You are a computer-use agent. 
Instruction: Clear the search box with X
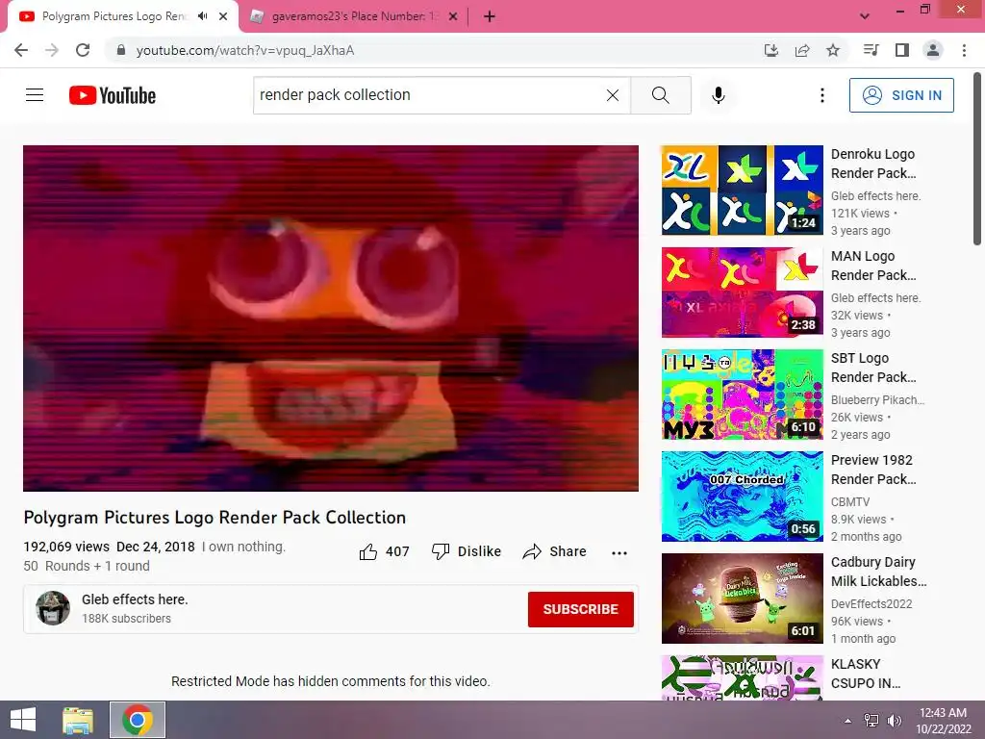613,95
